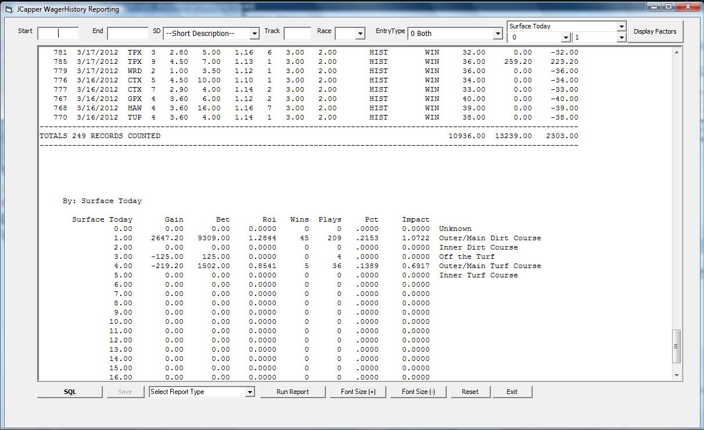
Task: Click the Impact value 0.6917
Action: pos(416,266)
